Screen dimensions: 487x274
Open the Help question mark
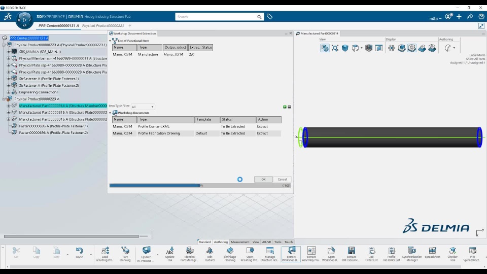[x=481, y=17]
